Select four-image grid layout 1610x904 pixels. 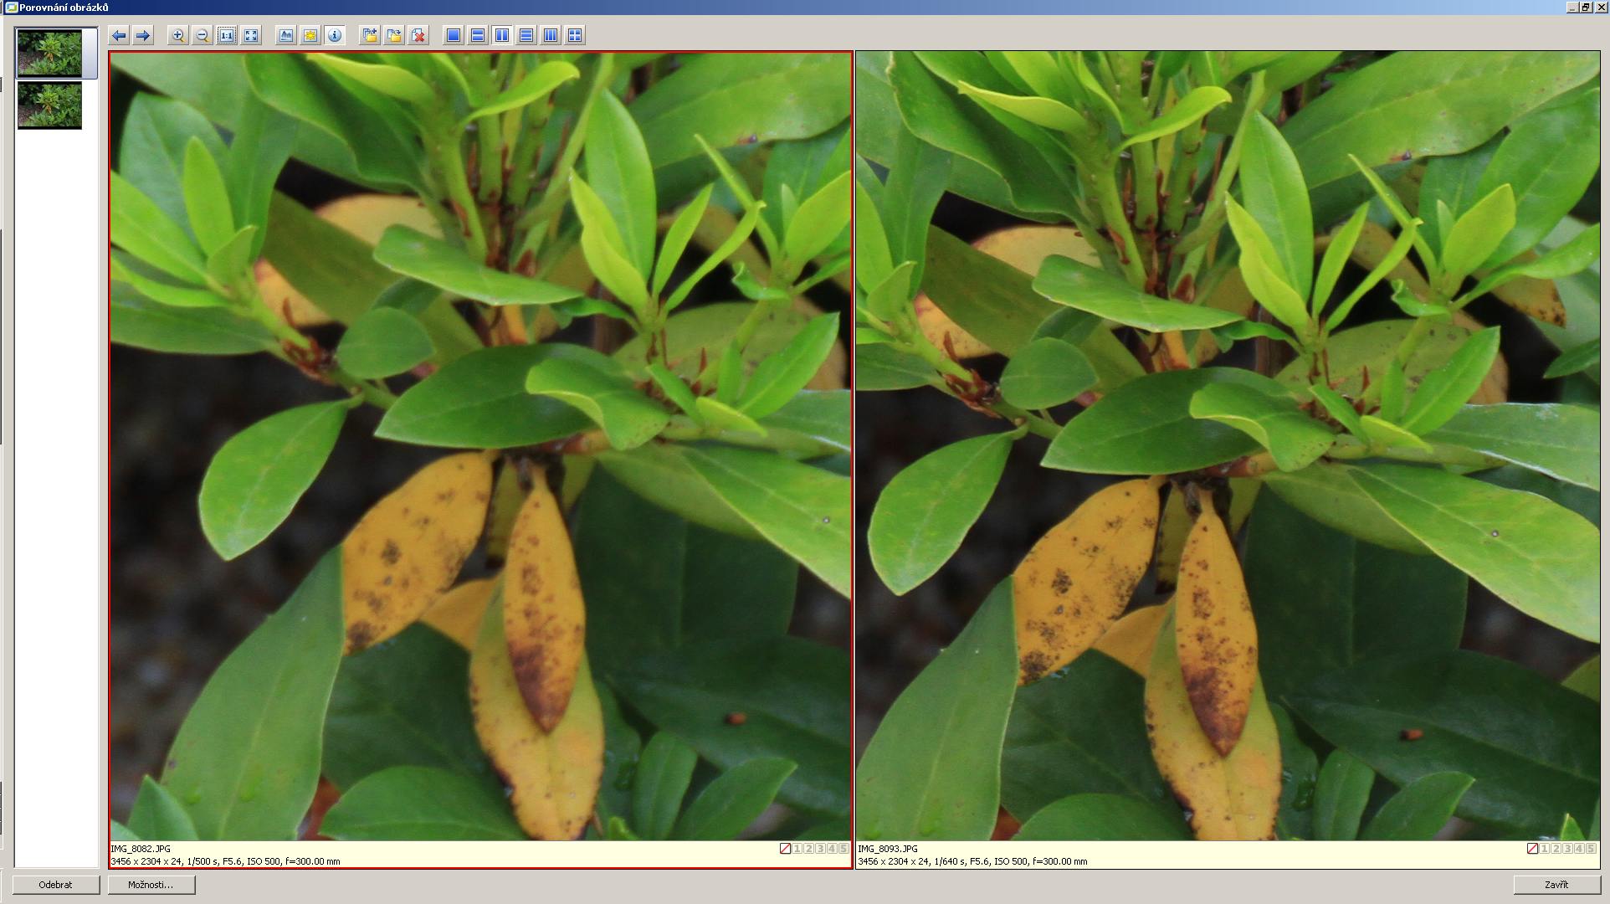575,35
